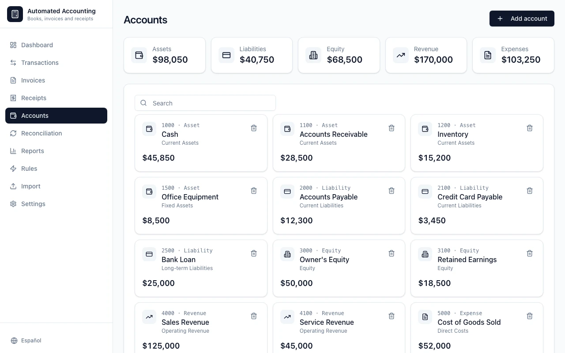The width and height of the screenshot is (565, 353).
Task: Delete Retained Earnings using its trash icon
Action: point(530,253)
